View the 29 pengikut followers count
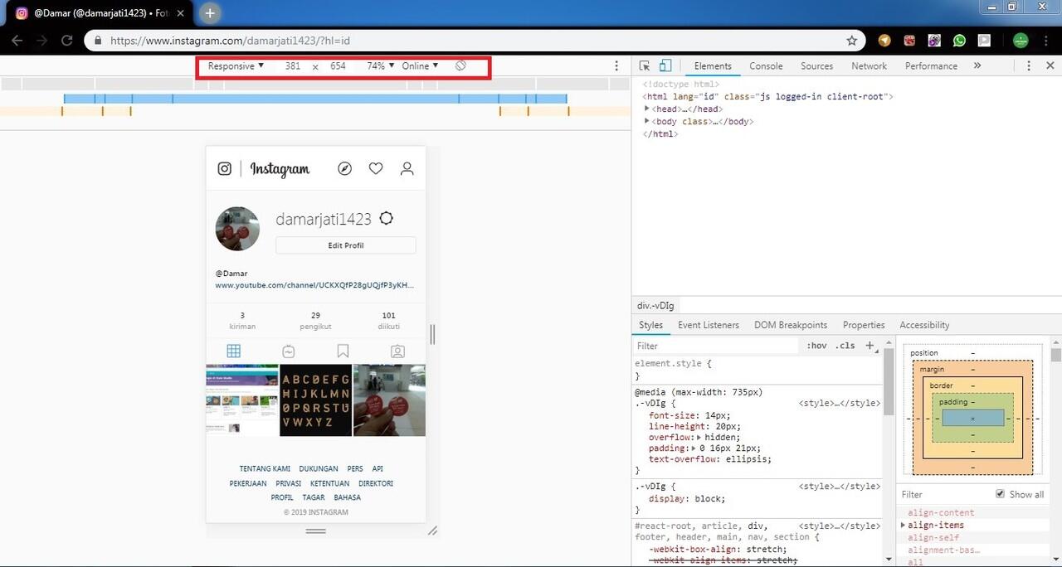The width and height of the screenshot is (1062, 567). [315, 321]
